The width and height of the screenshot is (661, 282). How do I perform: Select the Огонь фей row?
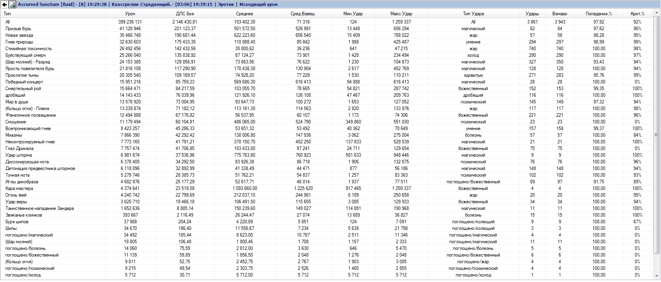point(327,195)
